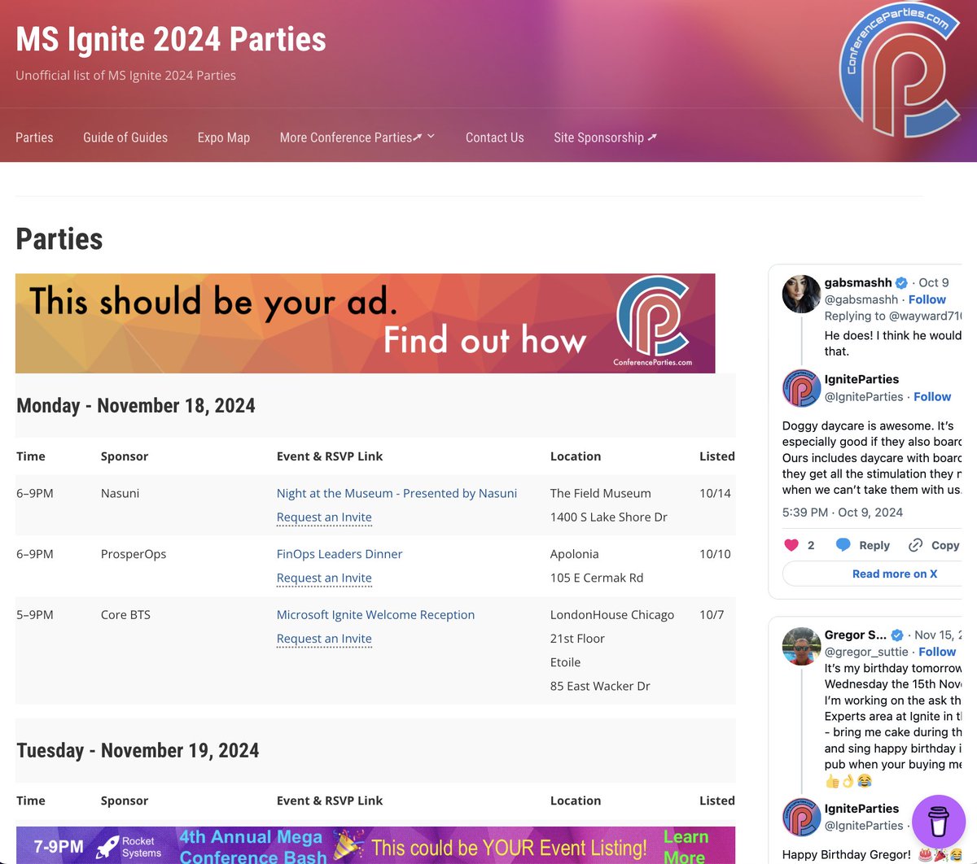Click external-link arrow next to Site Sponsorship
This screenshot has width=977, height=864.
click(x=652, y=137)
